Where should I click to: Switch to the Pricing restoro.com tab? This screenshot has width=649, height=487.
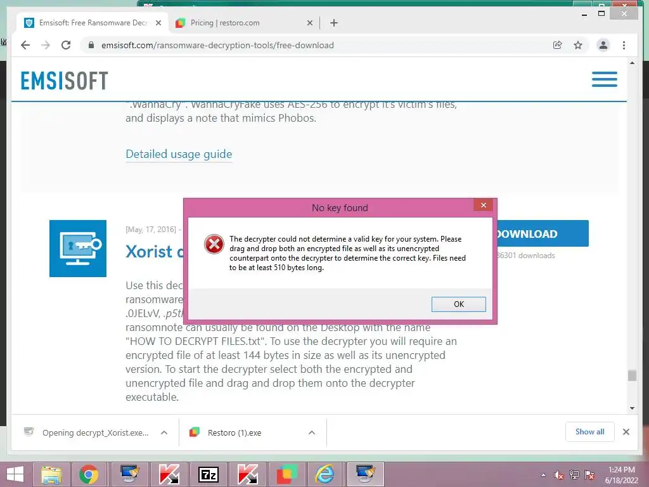tap(244, 23)
